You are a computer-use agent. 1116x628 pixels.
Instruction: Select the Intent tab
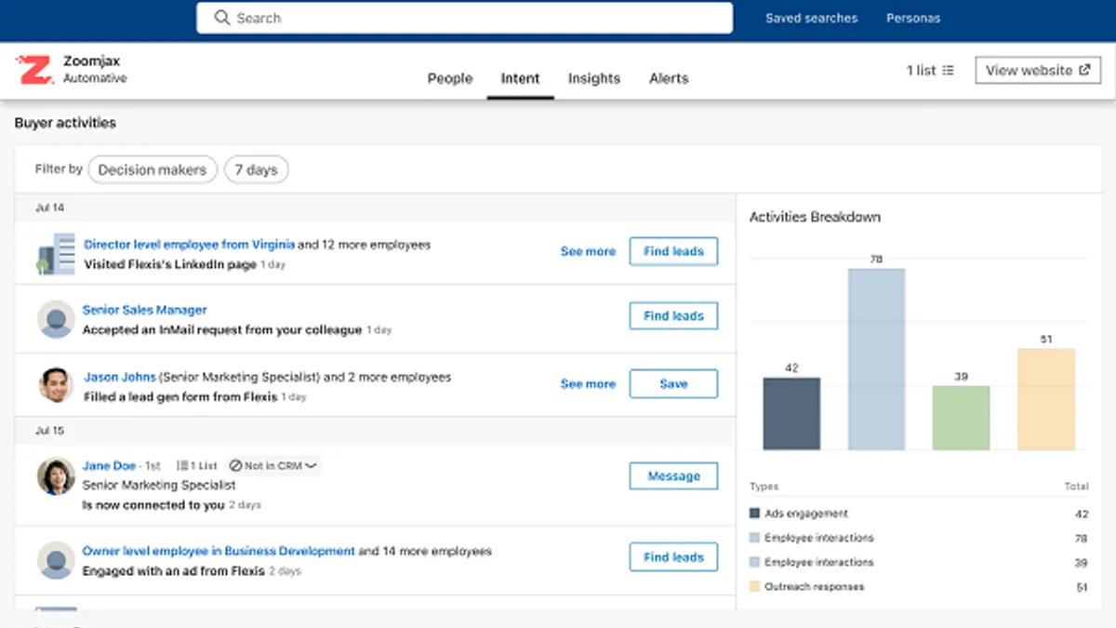(x=520, y=78)
